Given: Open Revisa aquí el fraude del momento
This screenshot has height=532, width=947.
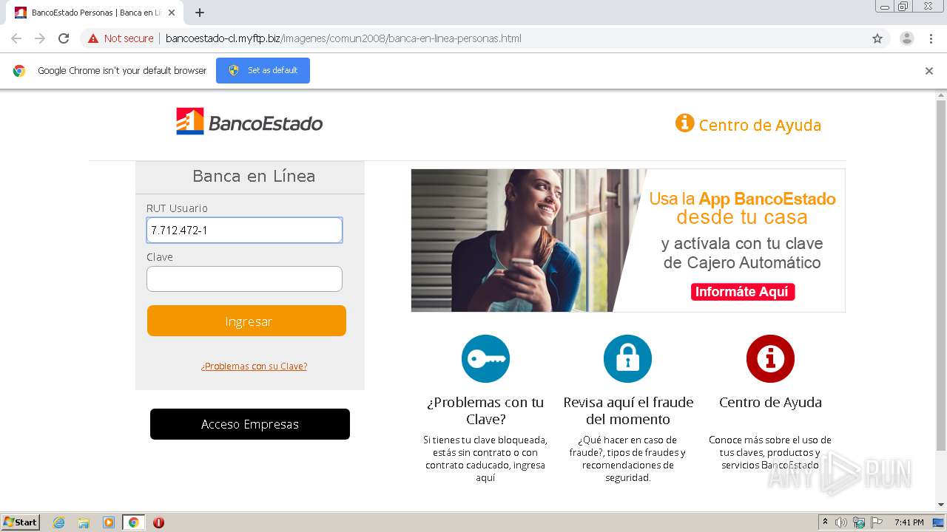Looking at the screenshot, I should pyautogui.click(x=628, y=411).
